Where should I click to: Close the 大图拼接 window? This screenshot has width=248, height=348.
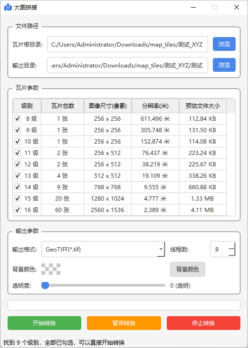pos(237,7)
